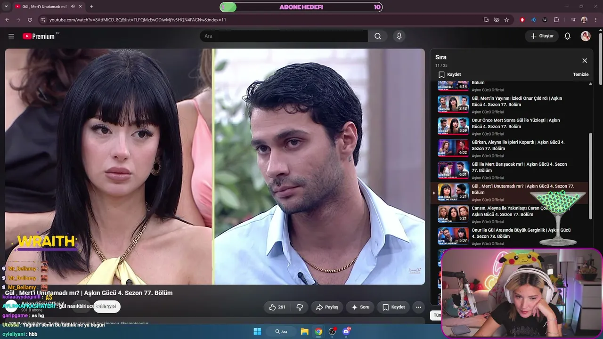603x339 pixels.
Task: Share the video with Paylaş
Action: (x=327, y=307)
